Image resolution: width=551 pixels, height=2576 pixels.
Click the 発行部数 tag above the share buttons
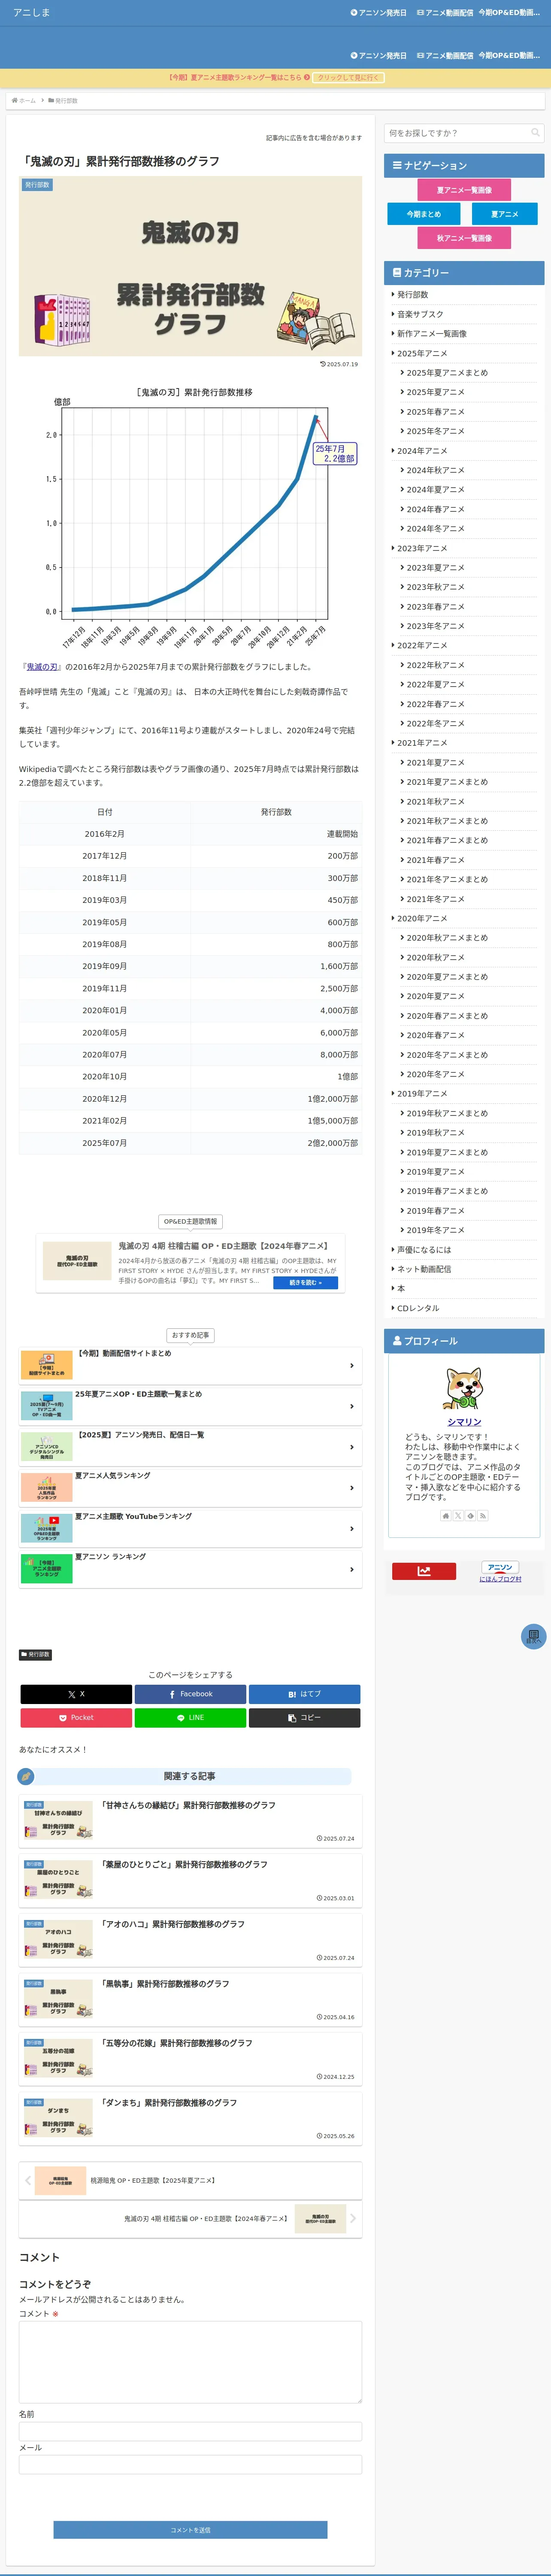(35, 1655)
